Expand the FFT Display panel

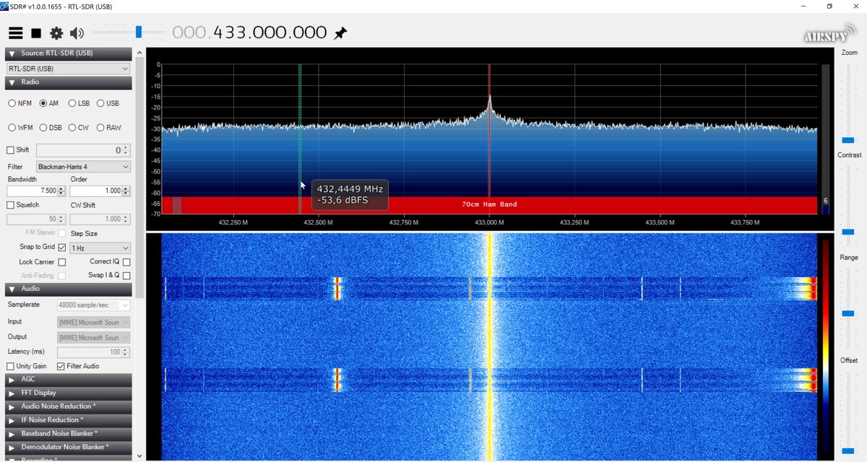tap(69, 393)
